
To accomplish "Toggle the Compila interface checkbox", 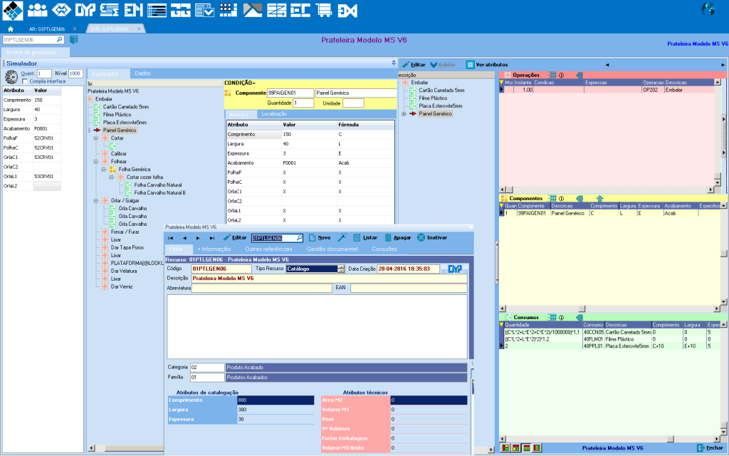I will coord(25,81).
